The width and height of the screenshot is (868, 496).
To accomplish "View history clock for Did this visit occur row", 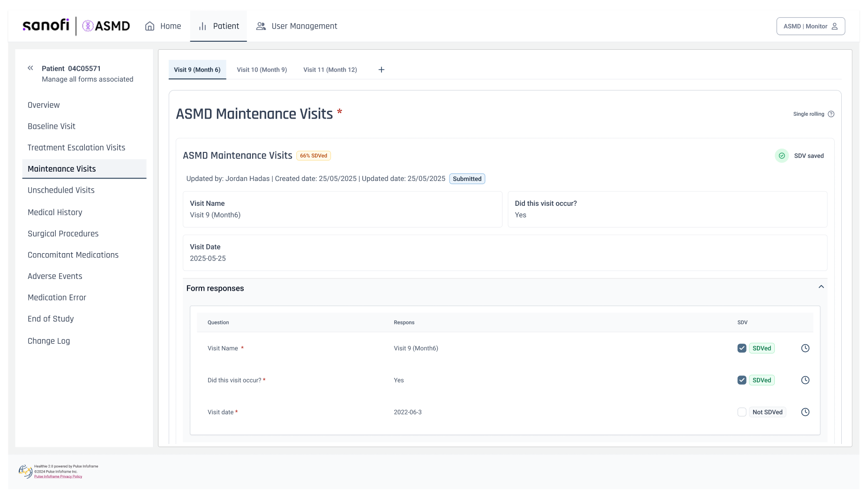I will click(x=805, y=380).
